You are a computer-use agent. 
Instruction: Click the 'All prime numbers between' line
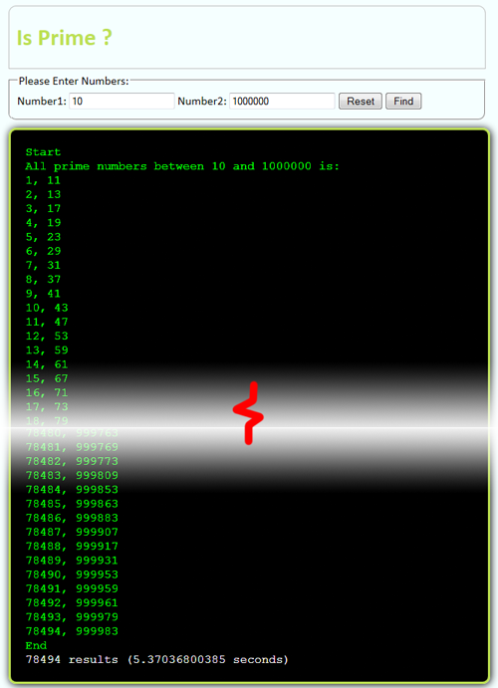pos(182,166)
